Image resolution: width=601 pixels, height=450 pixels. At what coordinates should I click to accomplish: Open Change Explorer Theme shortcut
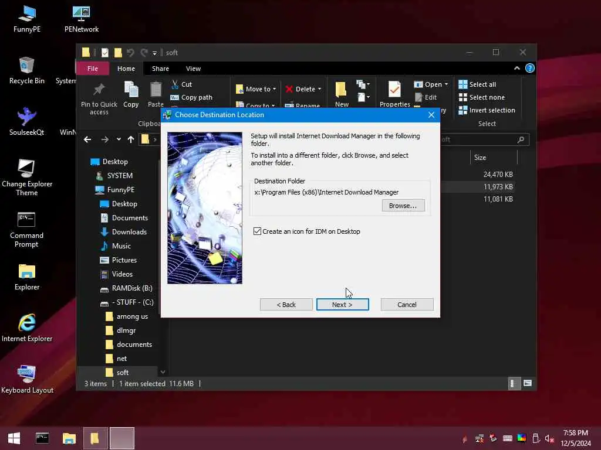pos(27,177)
